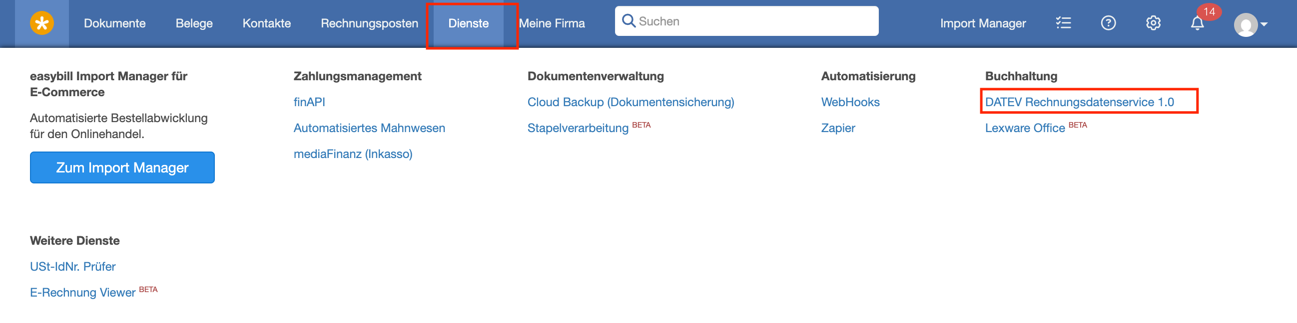Open the Belege menu
The height and width of the screenshot is (323, 1297).
194,23
